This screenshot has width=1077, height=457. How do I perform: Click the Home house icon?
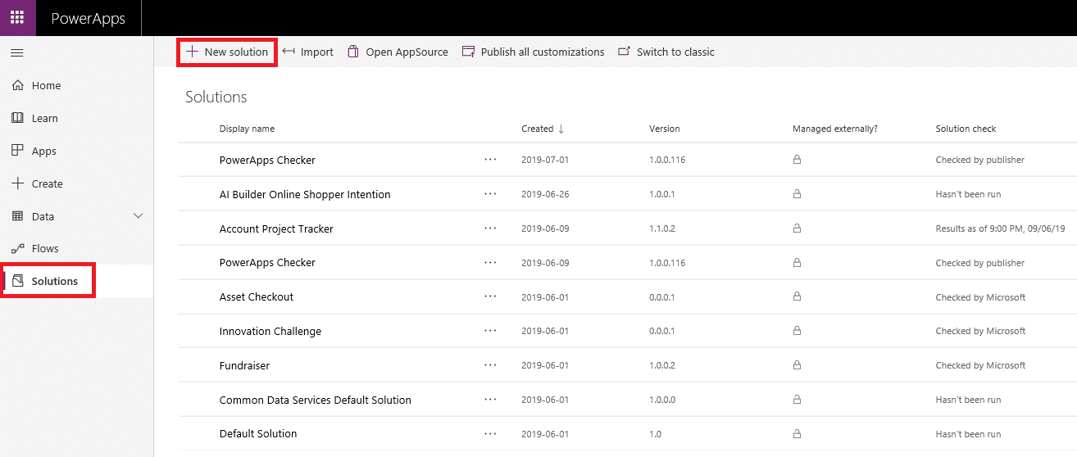point(17,85)
